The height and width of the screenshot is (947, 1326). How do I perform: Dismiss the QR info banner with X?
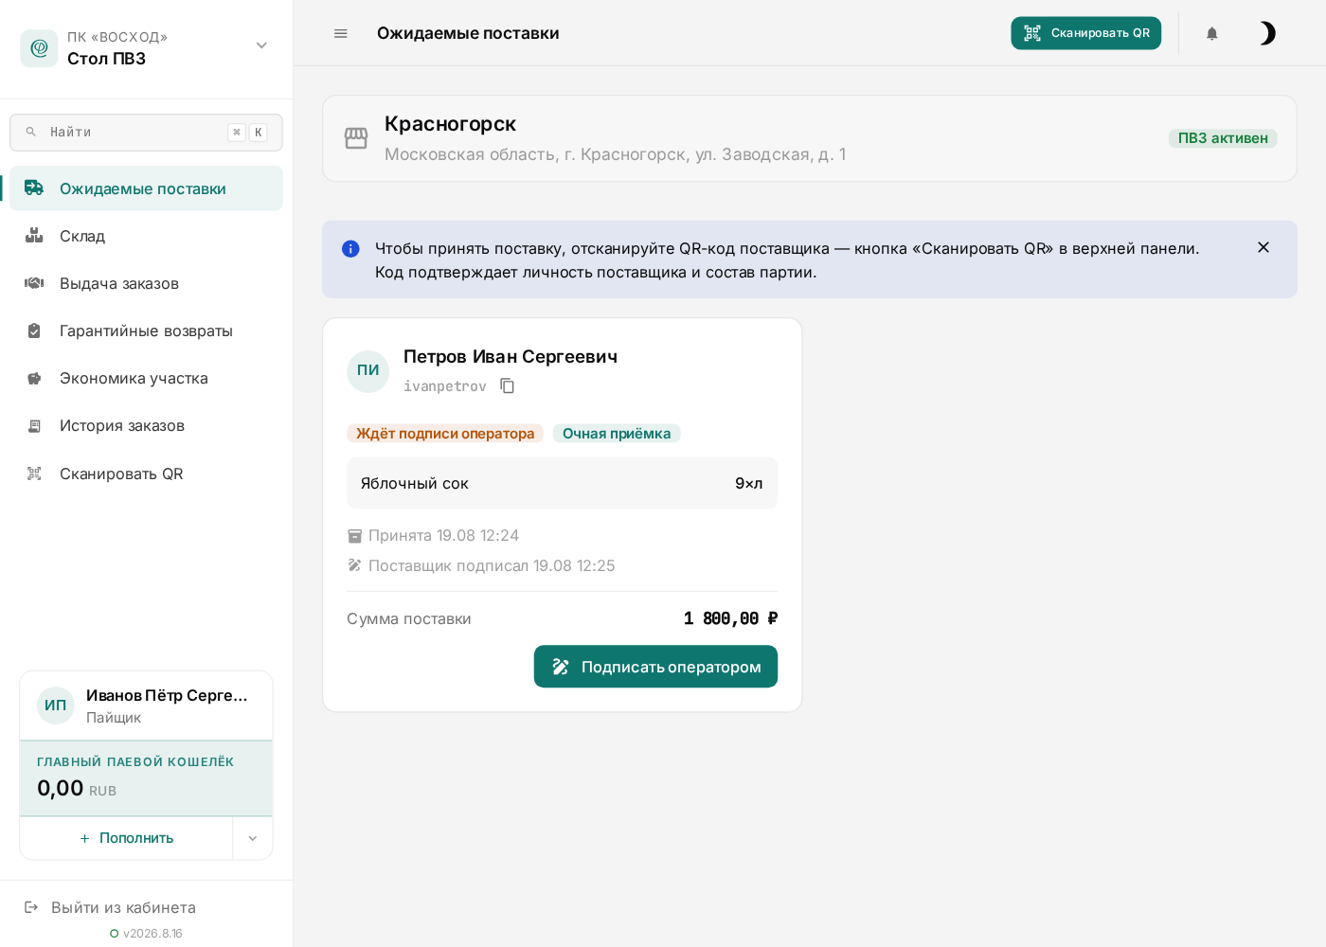click(1263, 247)
